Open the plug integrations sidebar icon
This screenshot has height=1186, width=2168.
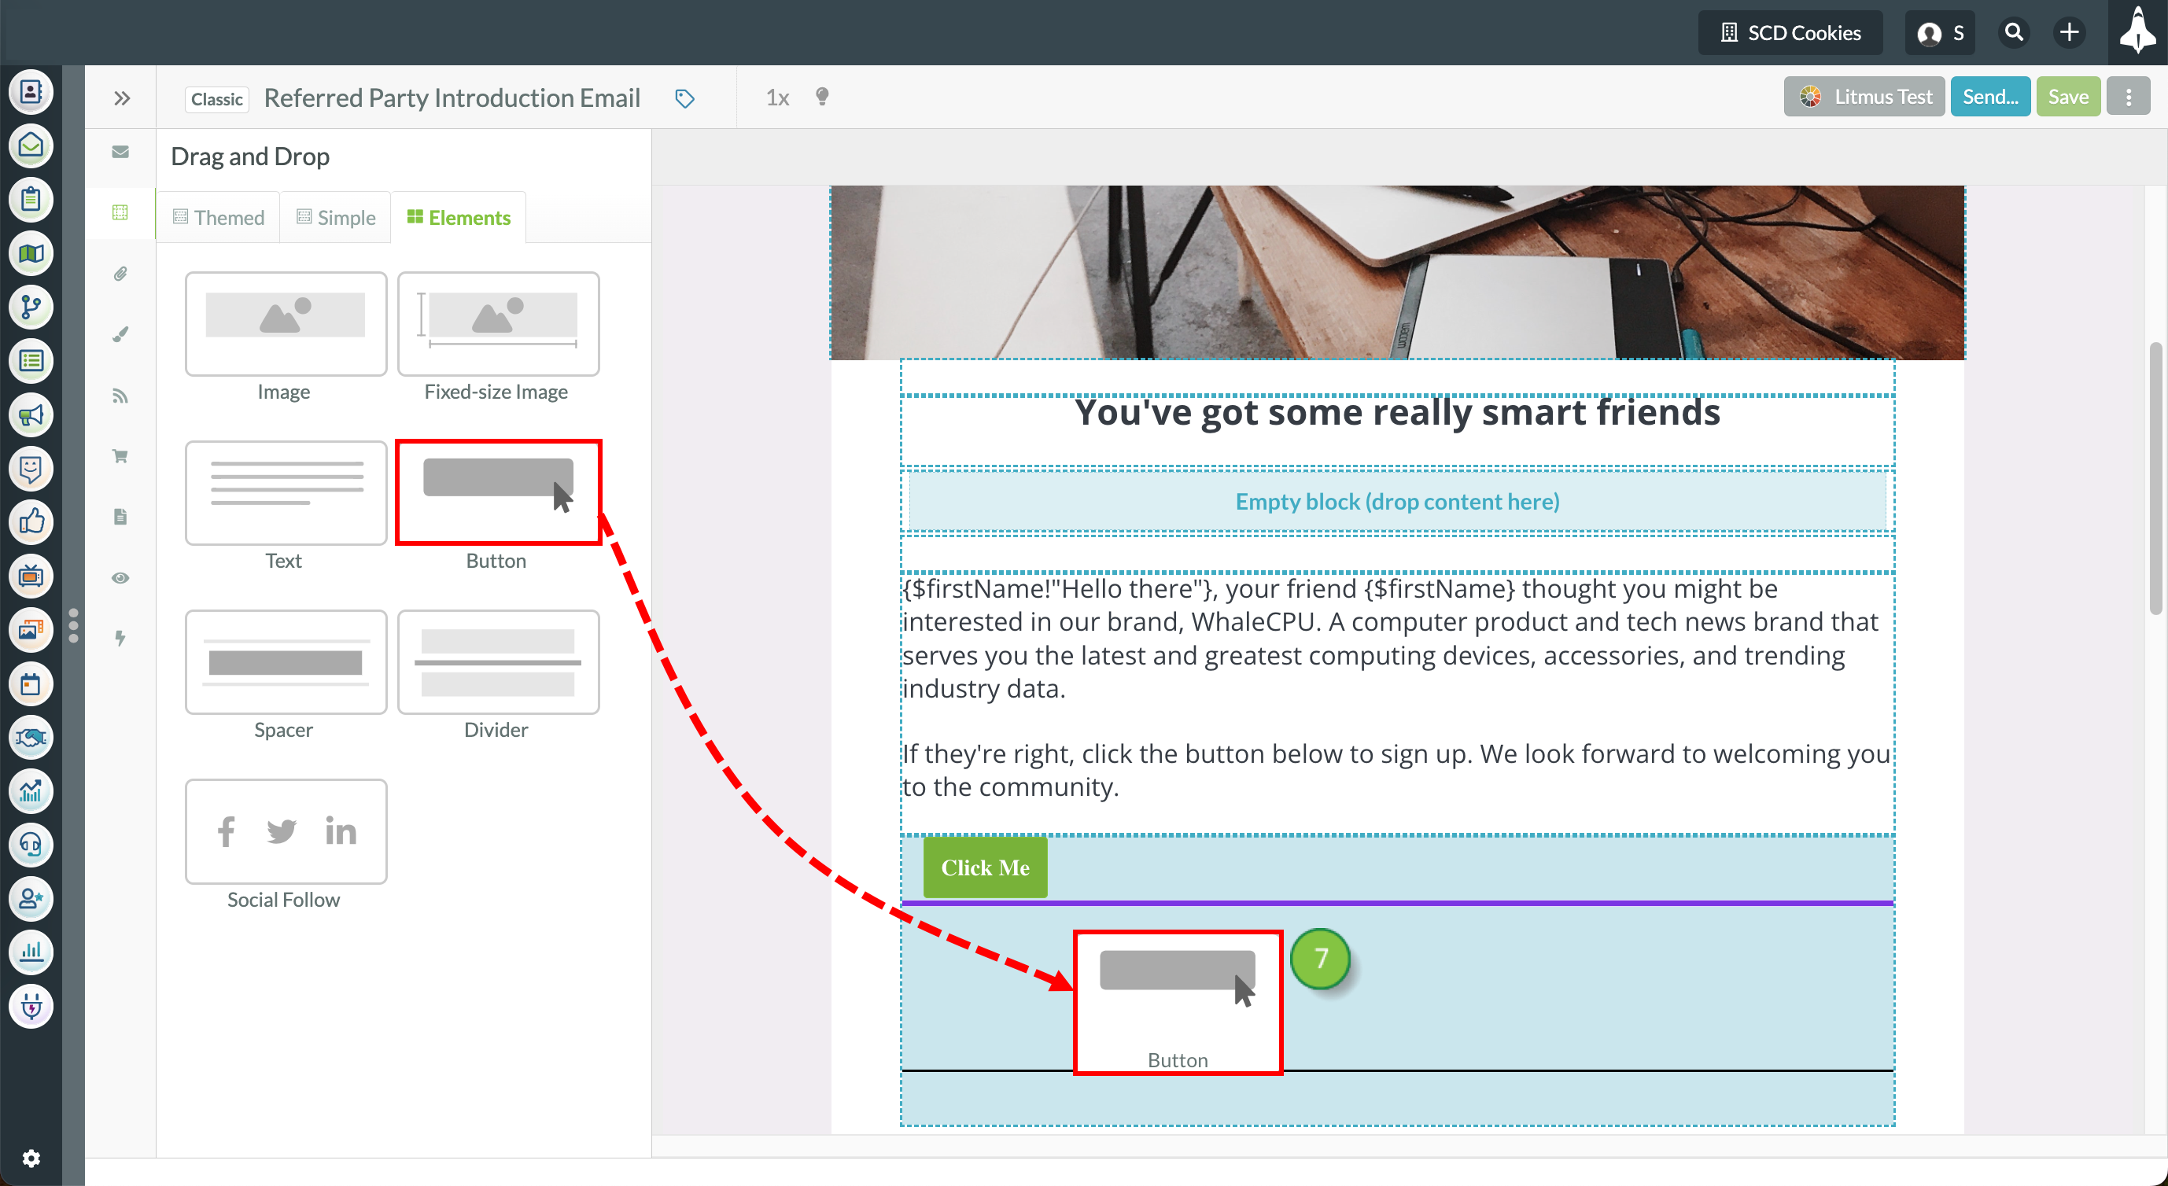coord(31,1006)
